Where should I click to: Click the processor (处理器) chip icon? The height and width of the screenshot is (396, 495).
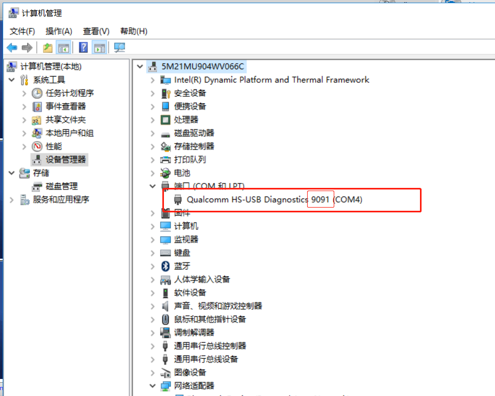pos(166,120)
